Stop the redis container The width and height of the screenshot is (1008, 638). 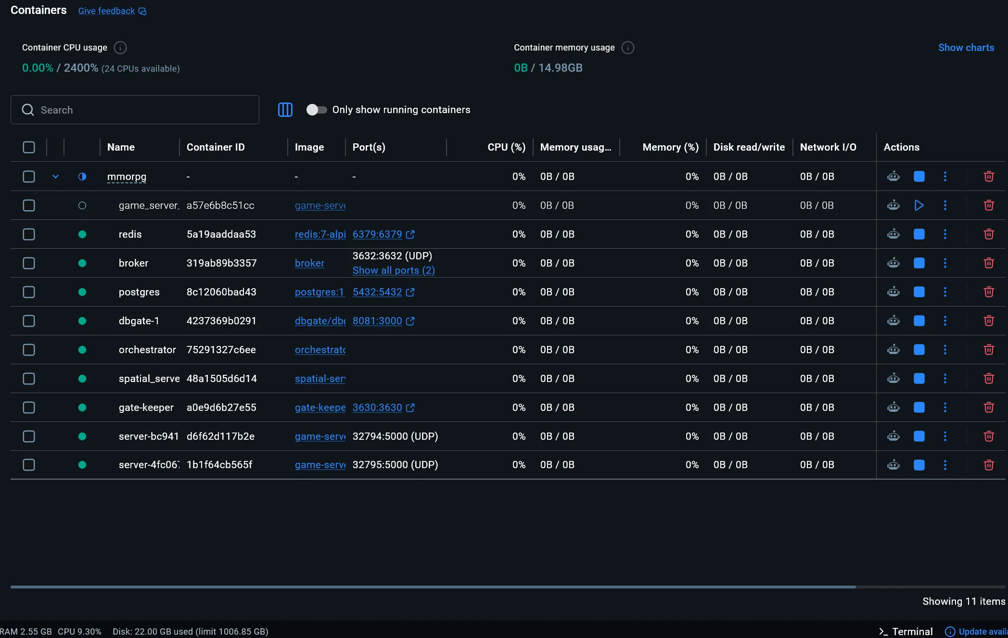(919, 234)
